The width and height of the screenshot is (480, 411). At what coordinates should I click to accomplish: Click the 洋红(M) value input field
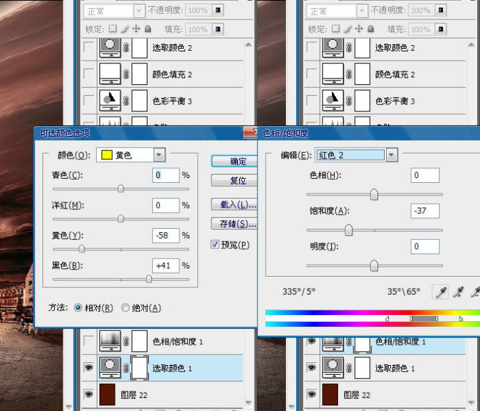tap(166, 205)
